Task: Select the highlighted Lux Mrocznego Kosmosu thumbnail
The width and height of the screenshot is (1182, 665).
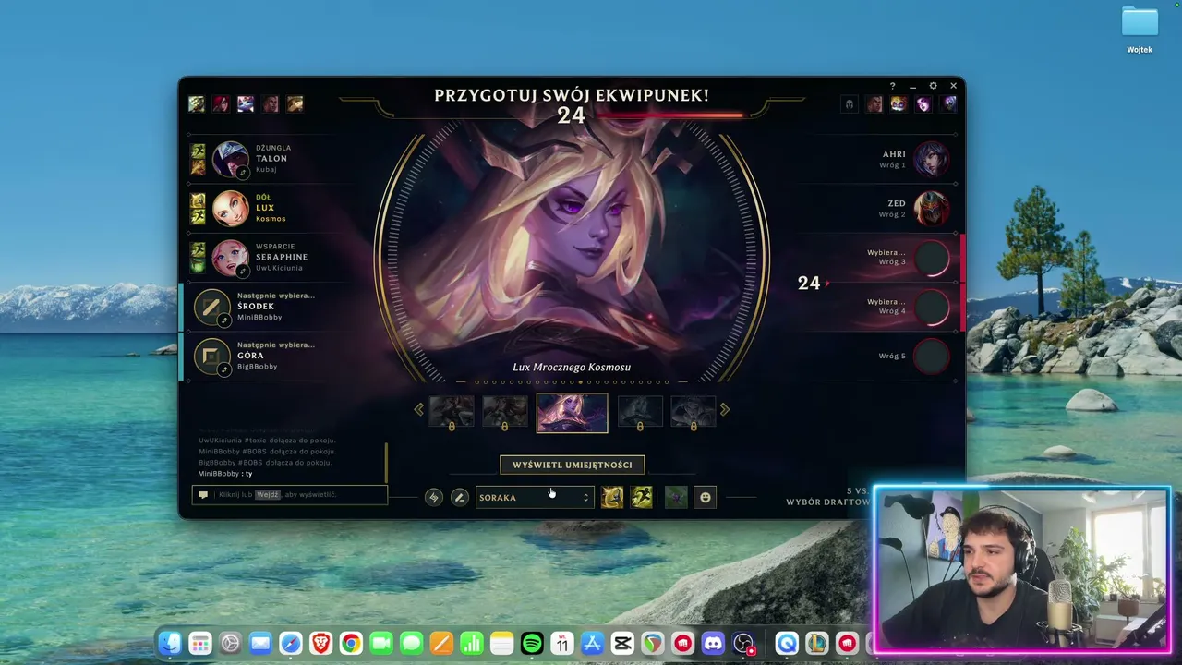Action: coord(573,413)
